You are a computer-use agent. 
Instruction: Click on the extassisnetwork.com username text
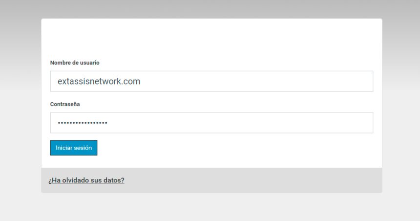(99, 81)
